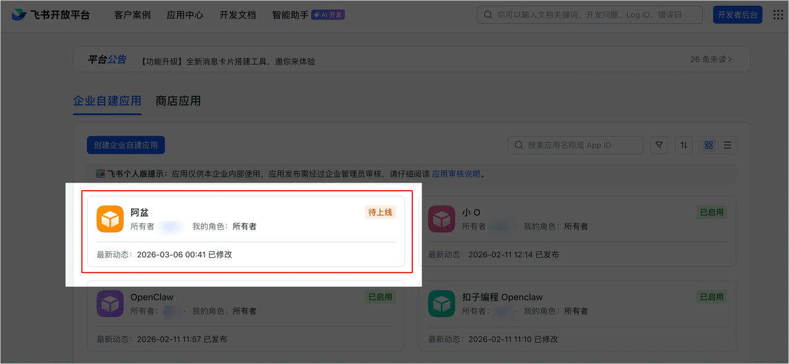Switch to list view
This screenshot has width=789, height=364.
[x=727, y=145]
